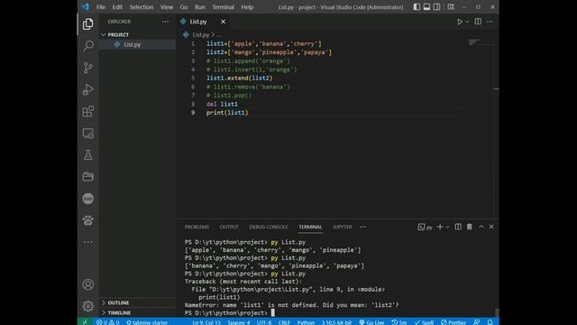Kill terminal with trash icon

(470, 227)
